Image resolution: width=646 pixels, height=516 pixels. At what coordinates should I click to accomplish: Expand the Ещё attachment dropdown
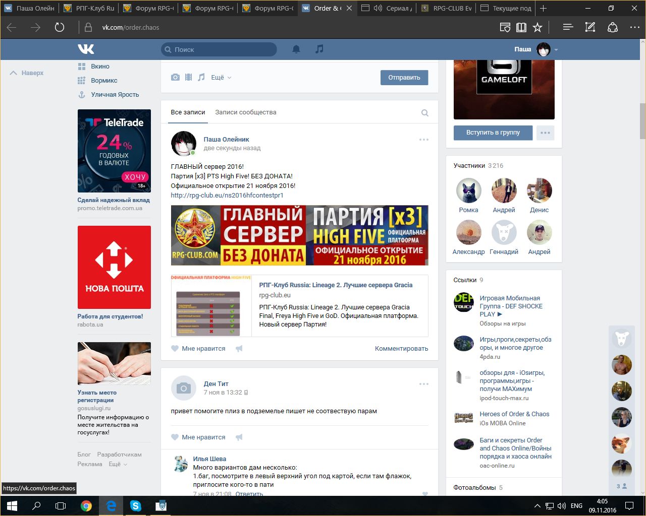221,77
